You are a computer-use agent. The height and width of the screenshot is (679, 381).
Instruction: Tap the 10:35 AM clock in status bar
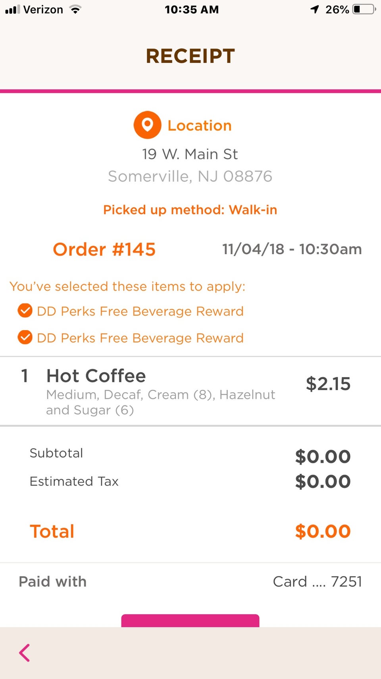192,10
